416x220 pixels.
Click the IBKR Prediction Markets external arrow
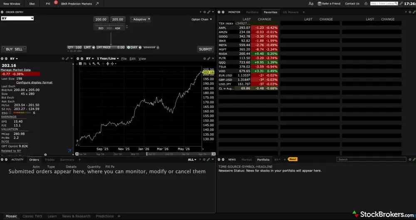97,4
